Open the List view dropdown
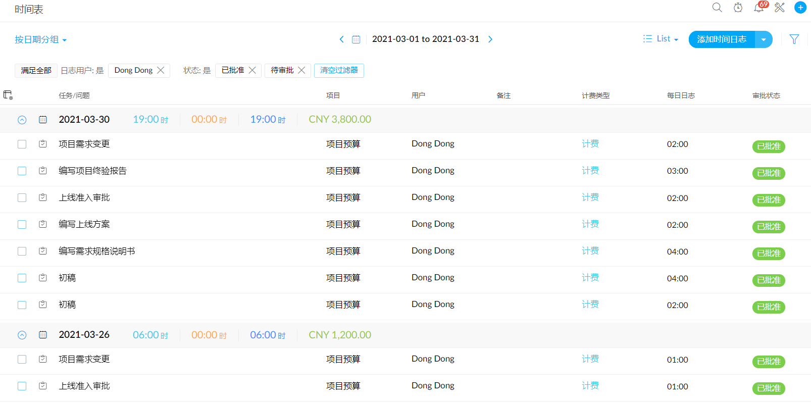 point(661,39)
